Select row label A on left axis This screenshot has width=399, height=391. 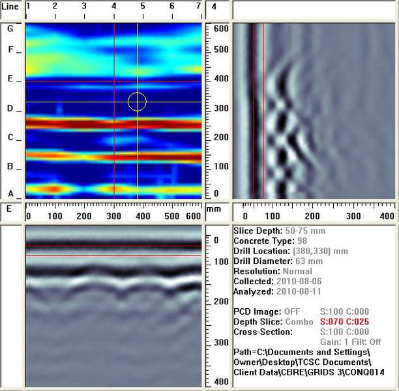pyautogui.click(x=10, y=194)
